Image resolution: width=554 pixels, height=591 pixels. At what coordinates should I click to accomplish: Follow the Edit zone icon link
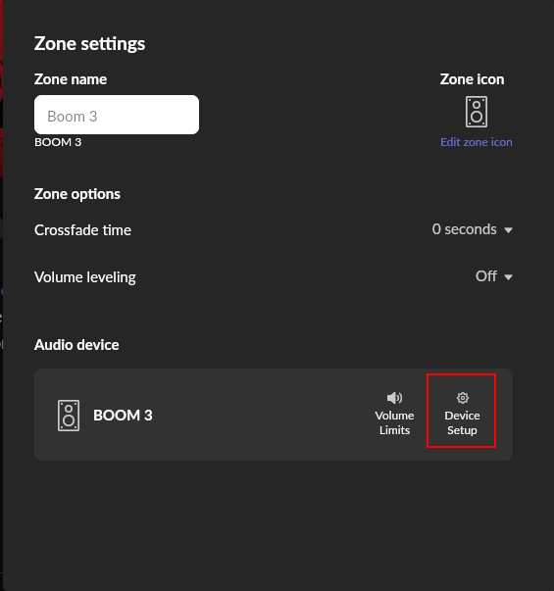(477, 142)
